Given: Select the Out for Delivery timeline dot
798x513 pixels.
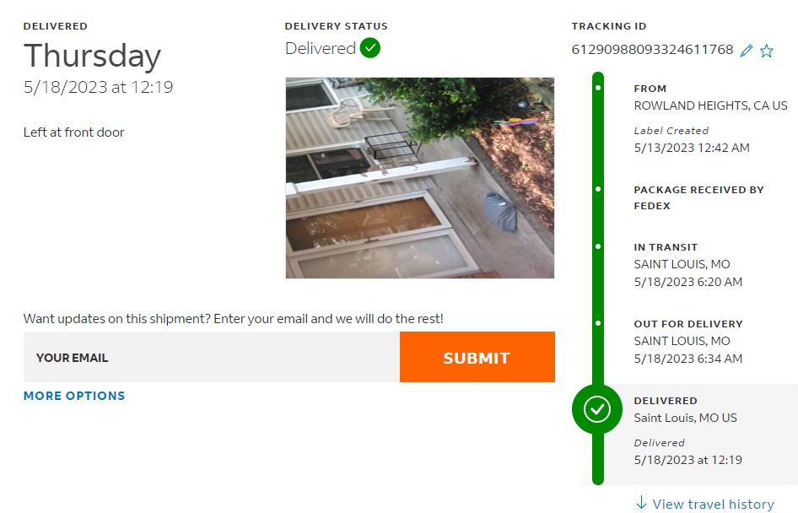Looking at the screenshot, I should pyautogui.click(x=598, y=323).
